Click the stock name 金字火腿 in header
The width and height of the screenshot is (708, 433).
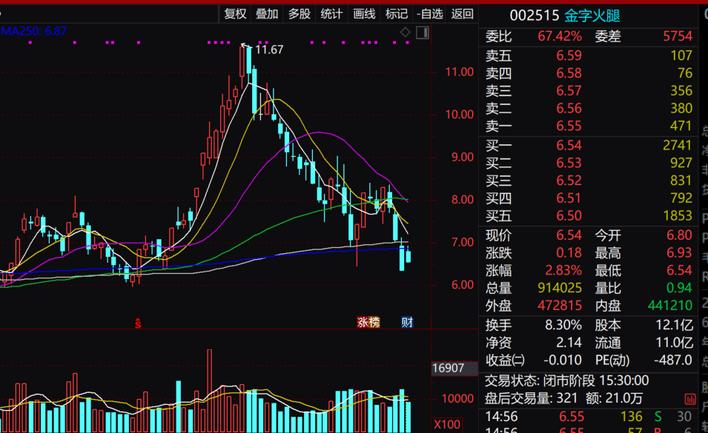coord(592,16)
